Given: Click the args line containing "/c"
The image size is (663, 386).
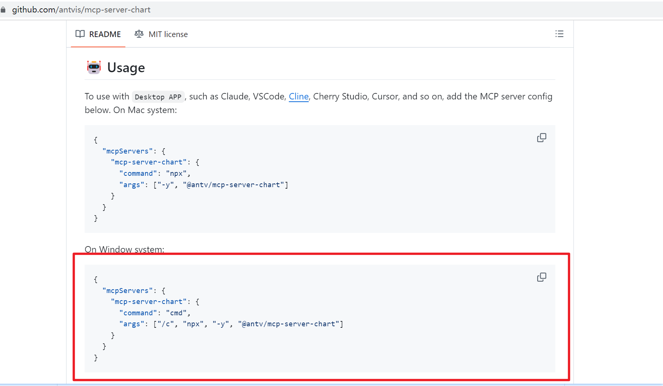Looking at the screenshot, I should (x=231, y=324).
